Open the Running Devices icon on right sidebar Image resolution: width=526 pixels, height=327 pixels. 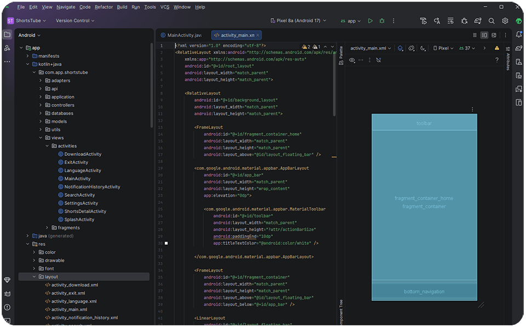coord(519,75)
